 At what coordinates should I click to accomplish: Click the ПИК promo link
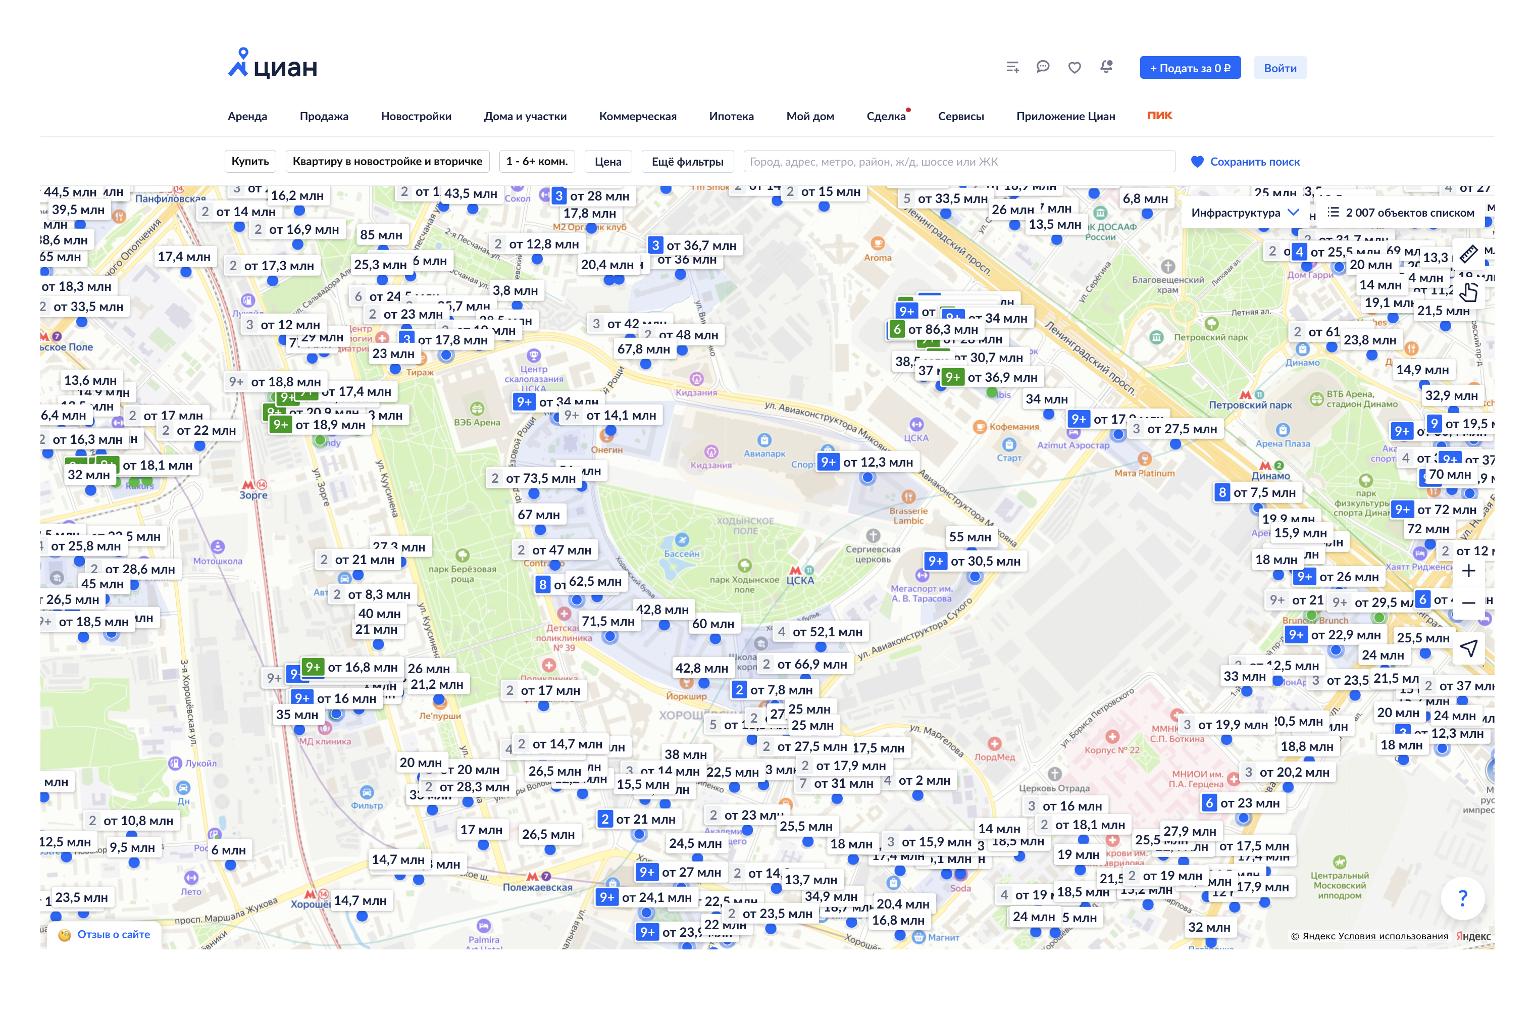point(1160,116)
